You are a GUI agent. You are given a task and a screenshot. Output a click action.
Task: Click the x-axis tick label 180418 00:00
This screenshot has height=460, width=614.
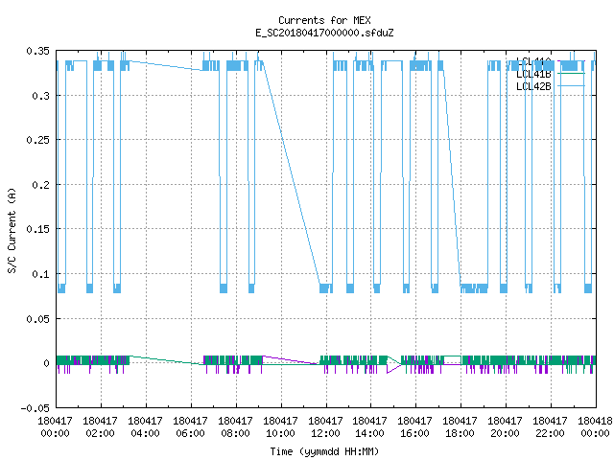point(595,427)
